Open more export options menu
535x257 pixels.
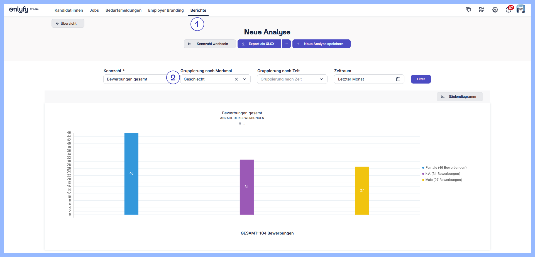[x=286, y=44]
